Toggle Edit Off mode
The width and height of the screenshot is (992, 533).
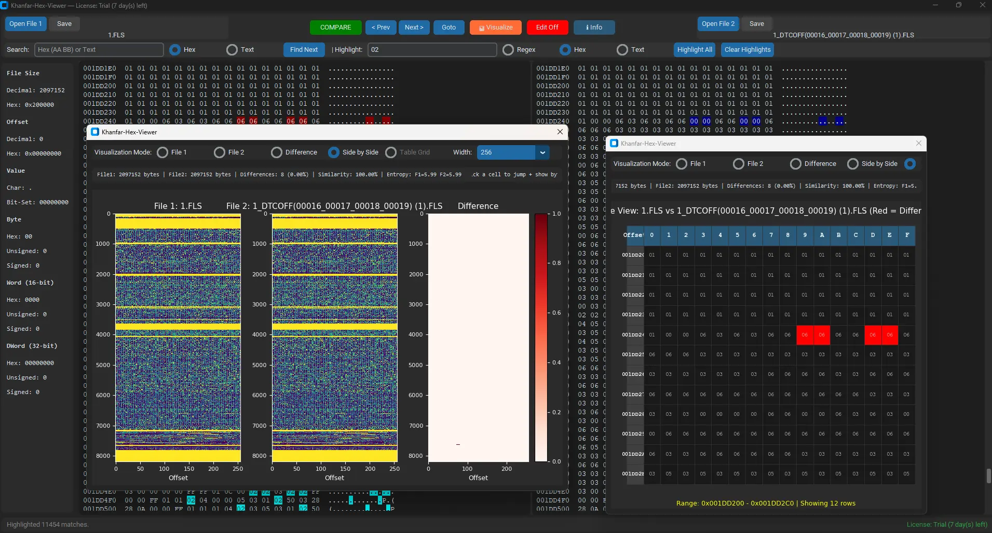tap(547, 27)
